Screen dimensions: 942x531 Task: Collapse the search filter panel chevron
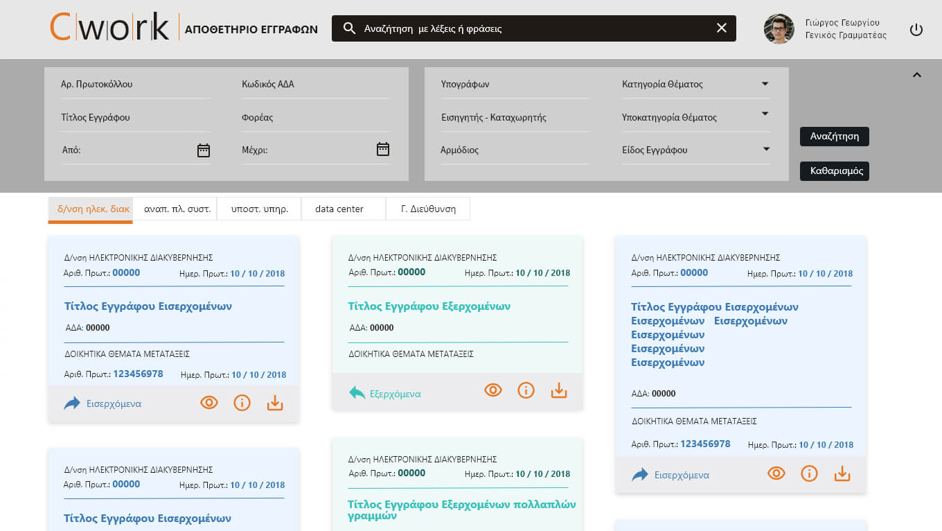click(x=916, y=75)
